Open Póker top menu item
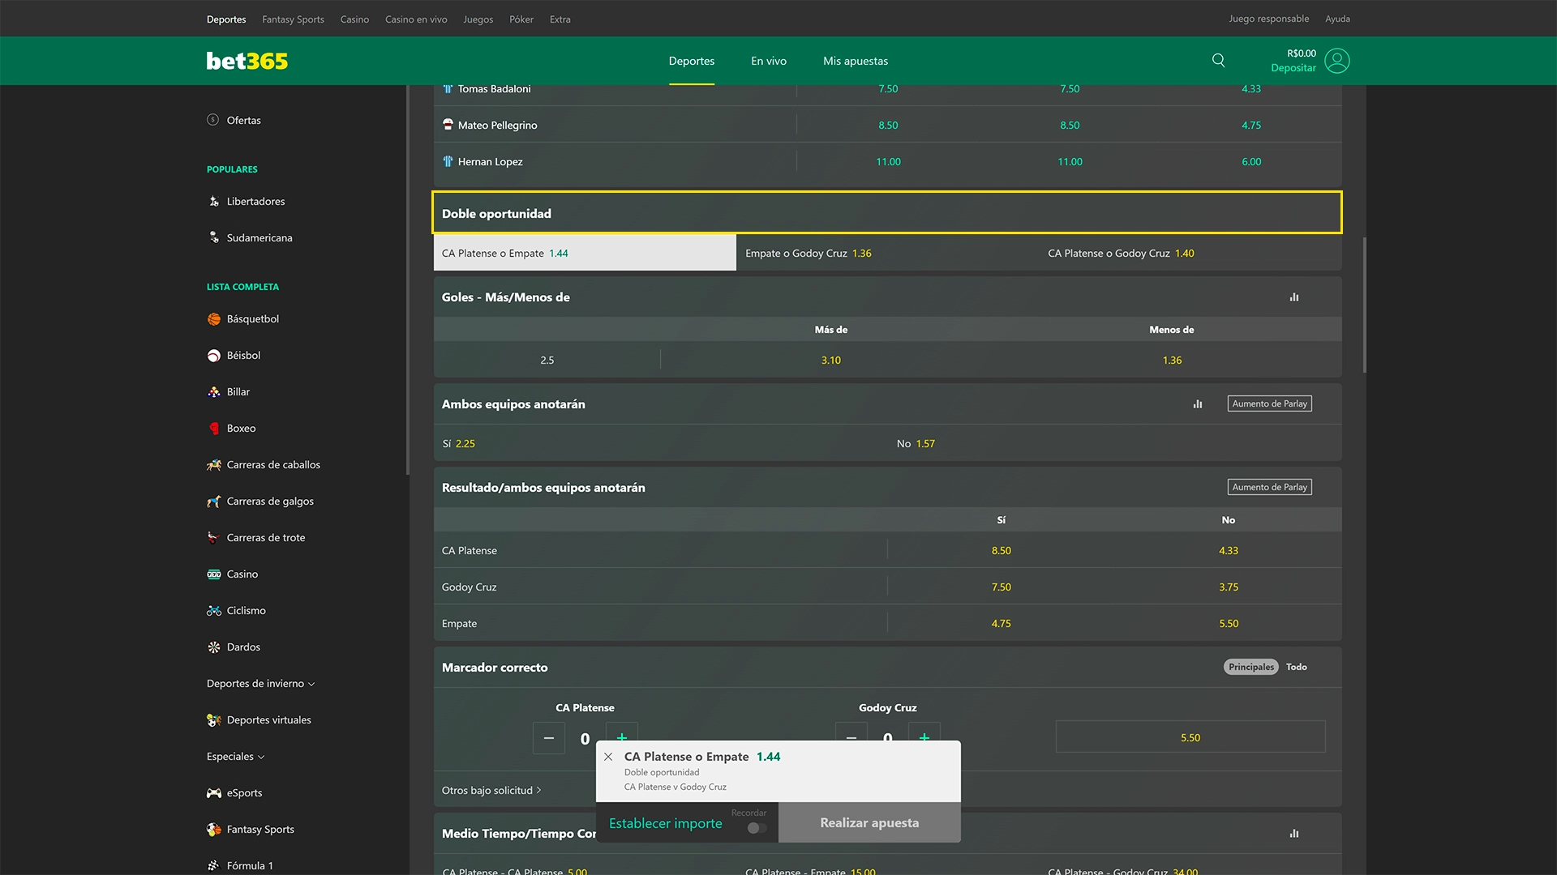Image resolution: width=1557 pixels, height=875 pixels. pyautogui.click(x=521, y=19)
